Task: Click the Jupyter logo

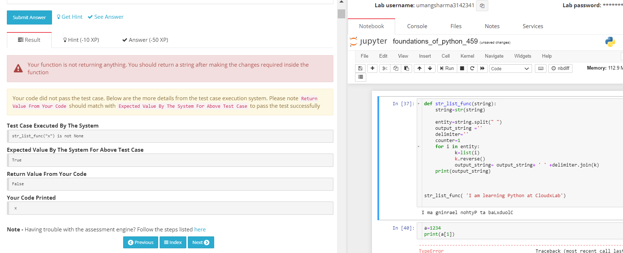Action: [368, 41]
